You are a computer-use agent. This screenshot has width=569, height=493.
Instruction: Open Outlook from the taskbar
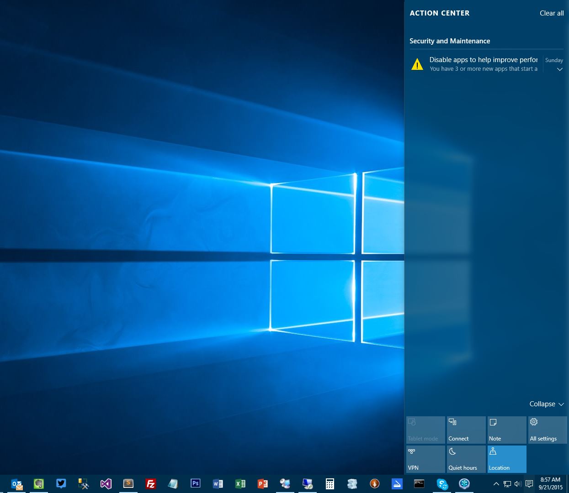17,484
